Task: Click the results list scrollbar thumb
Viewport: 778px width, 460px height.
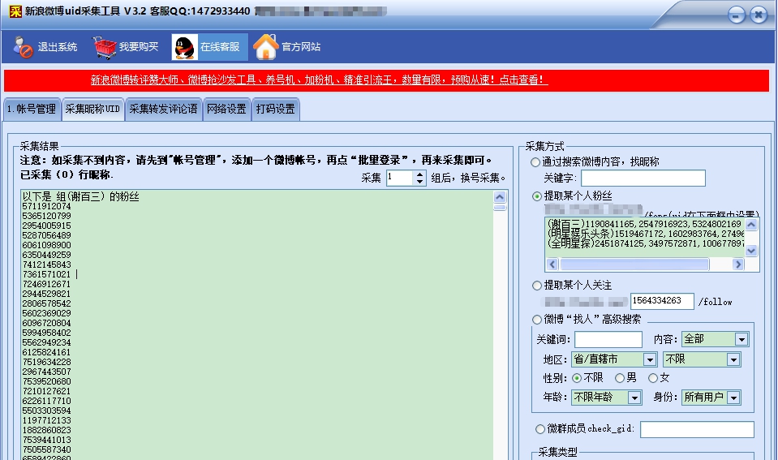Action: pos(500,208)
